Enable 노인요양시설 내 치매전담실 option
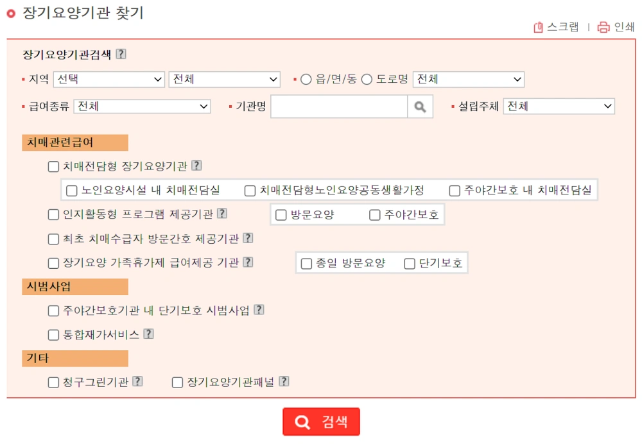The image size is (642, 444). (71, 190)
